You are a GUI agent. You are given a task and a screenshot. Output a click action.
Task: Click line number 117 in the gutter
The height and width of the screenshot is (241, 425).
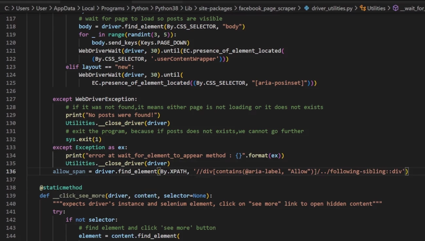11,19
